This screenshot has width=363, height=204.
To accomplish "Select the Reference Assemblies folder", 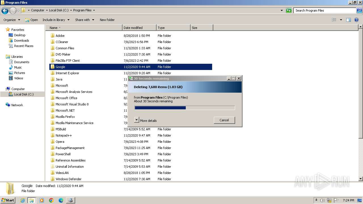I will pos(70,160).
